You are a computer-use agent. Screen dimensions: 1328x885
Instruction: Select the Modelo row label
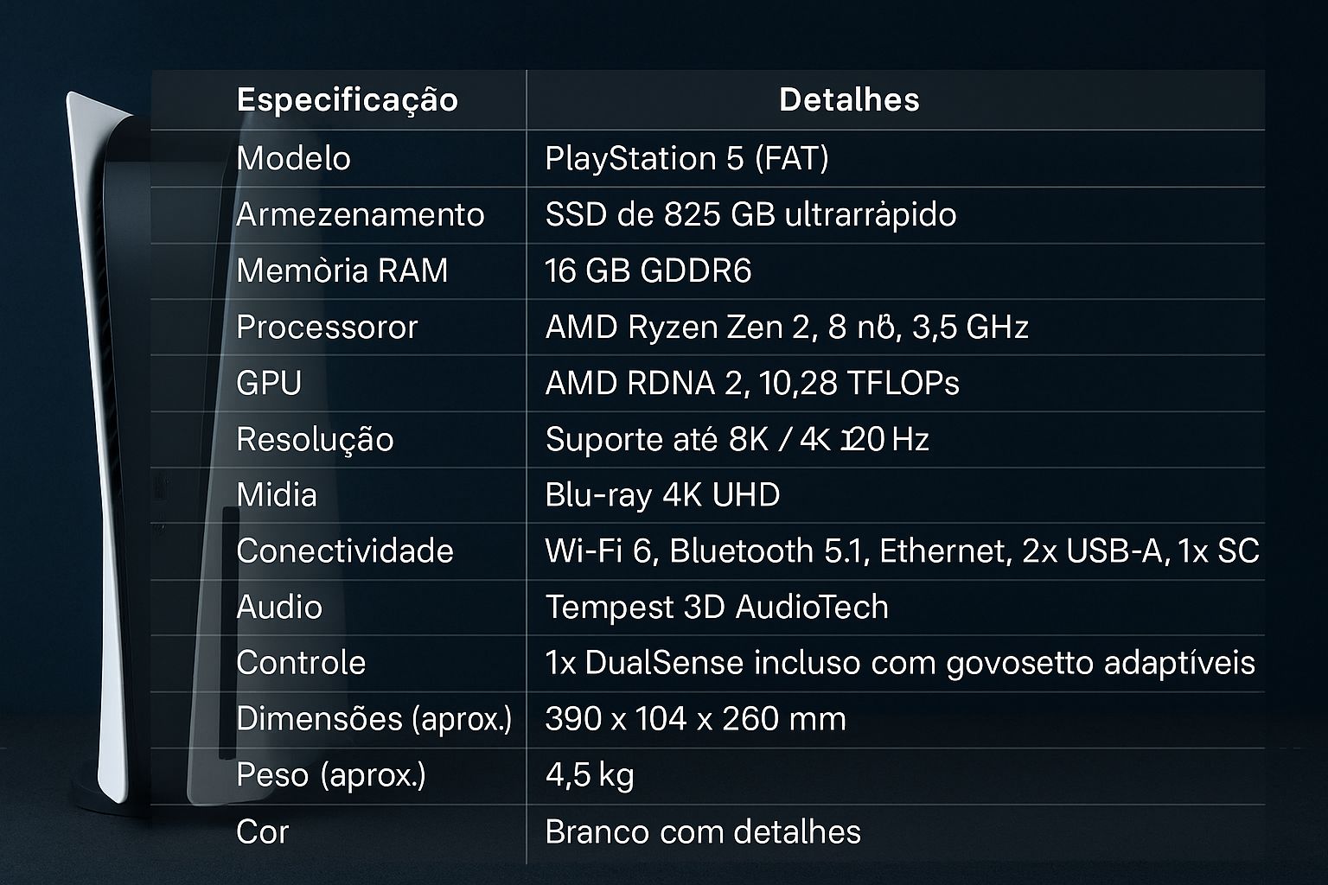point(293,159)
